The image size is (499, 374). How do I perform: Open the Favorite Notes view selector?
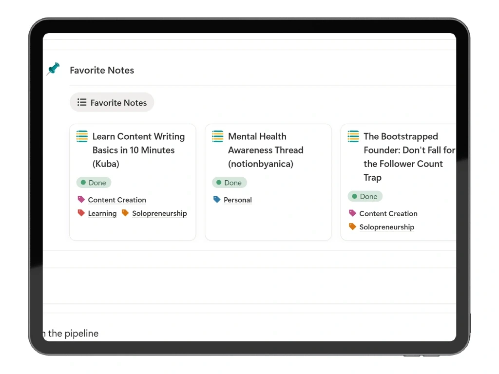[112, 102]
